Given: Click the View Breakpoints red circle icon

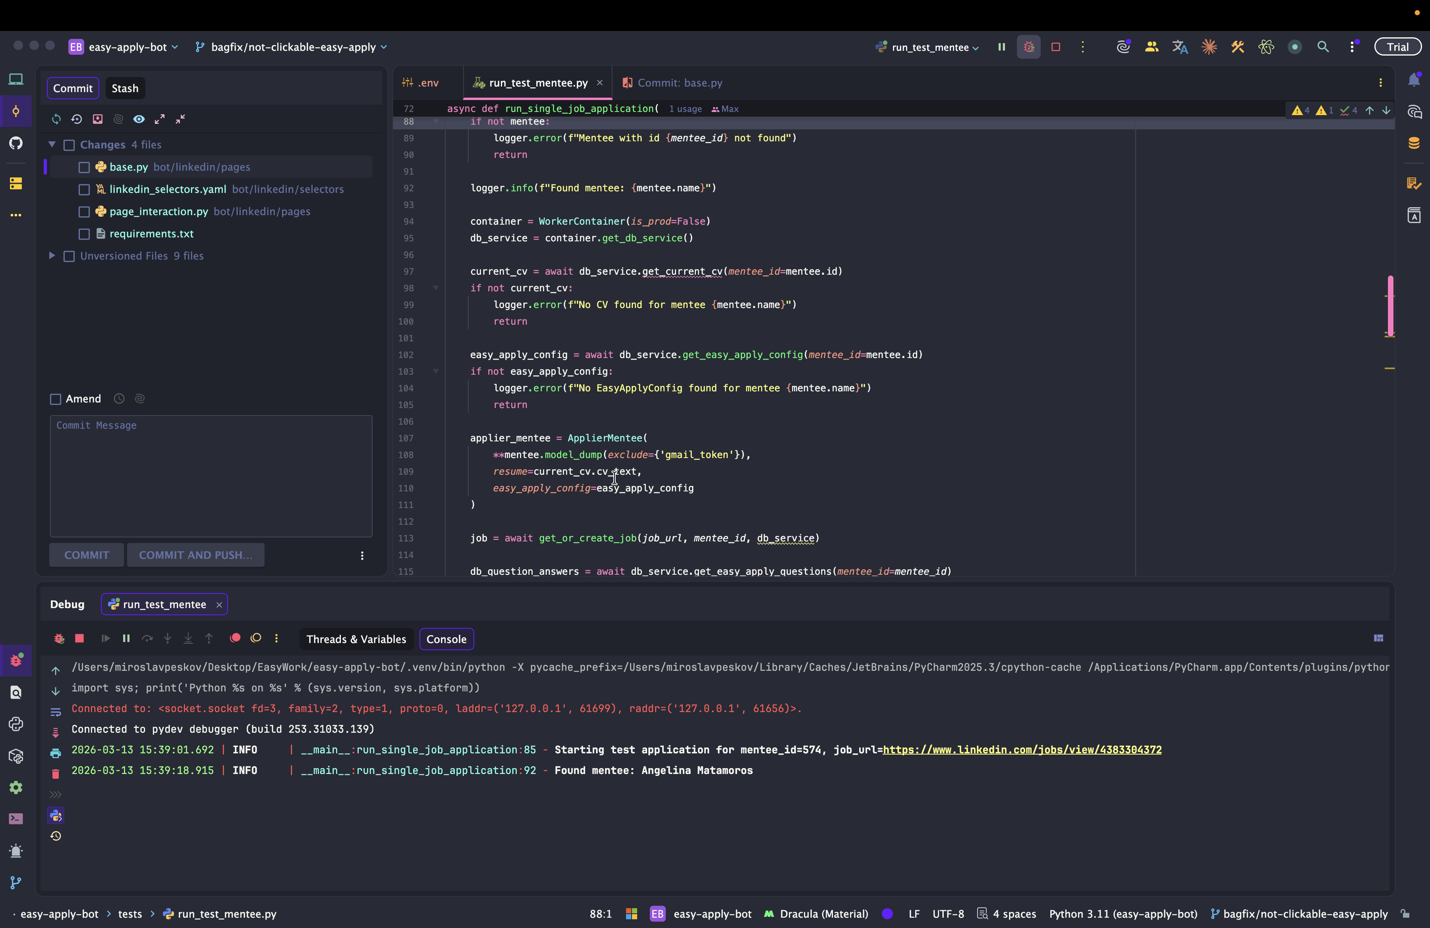Looking at the screenshot, I should 235,638.
